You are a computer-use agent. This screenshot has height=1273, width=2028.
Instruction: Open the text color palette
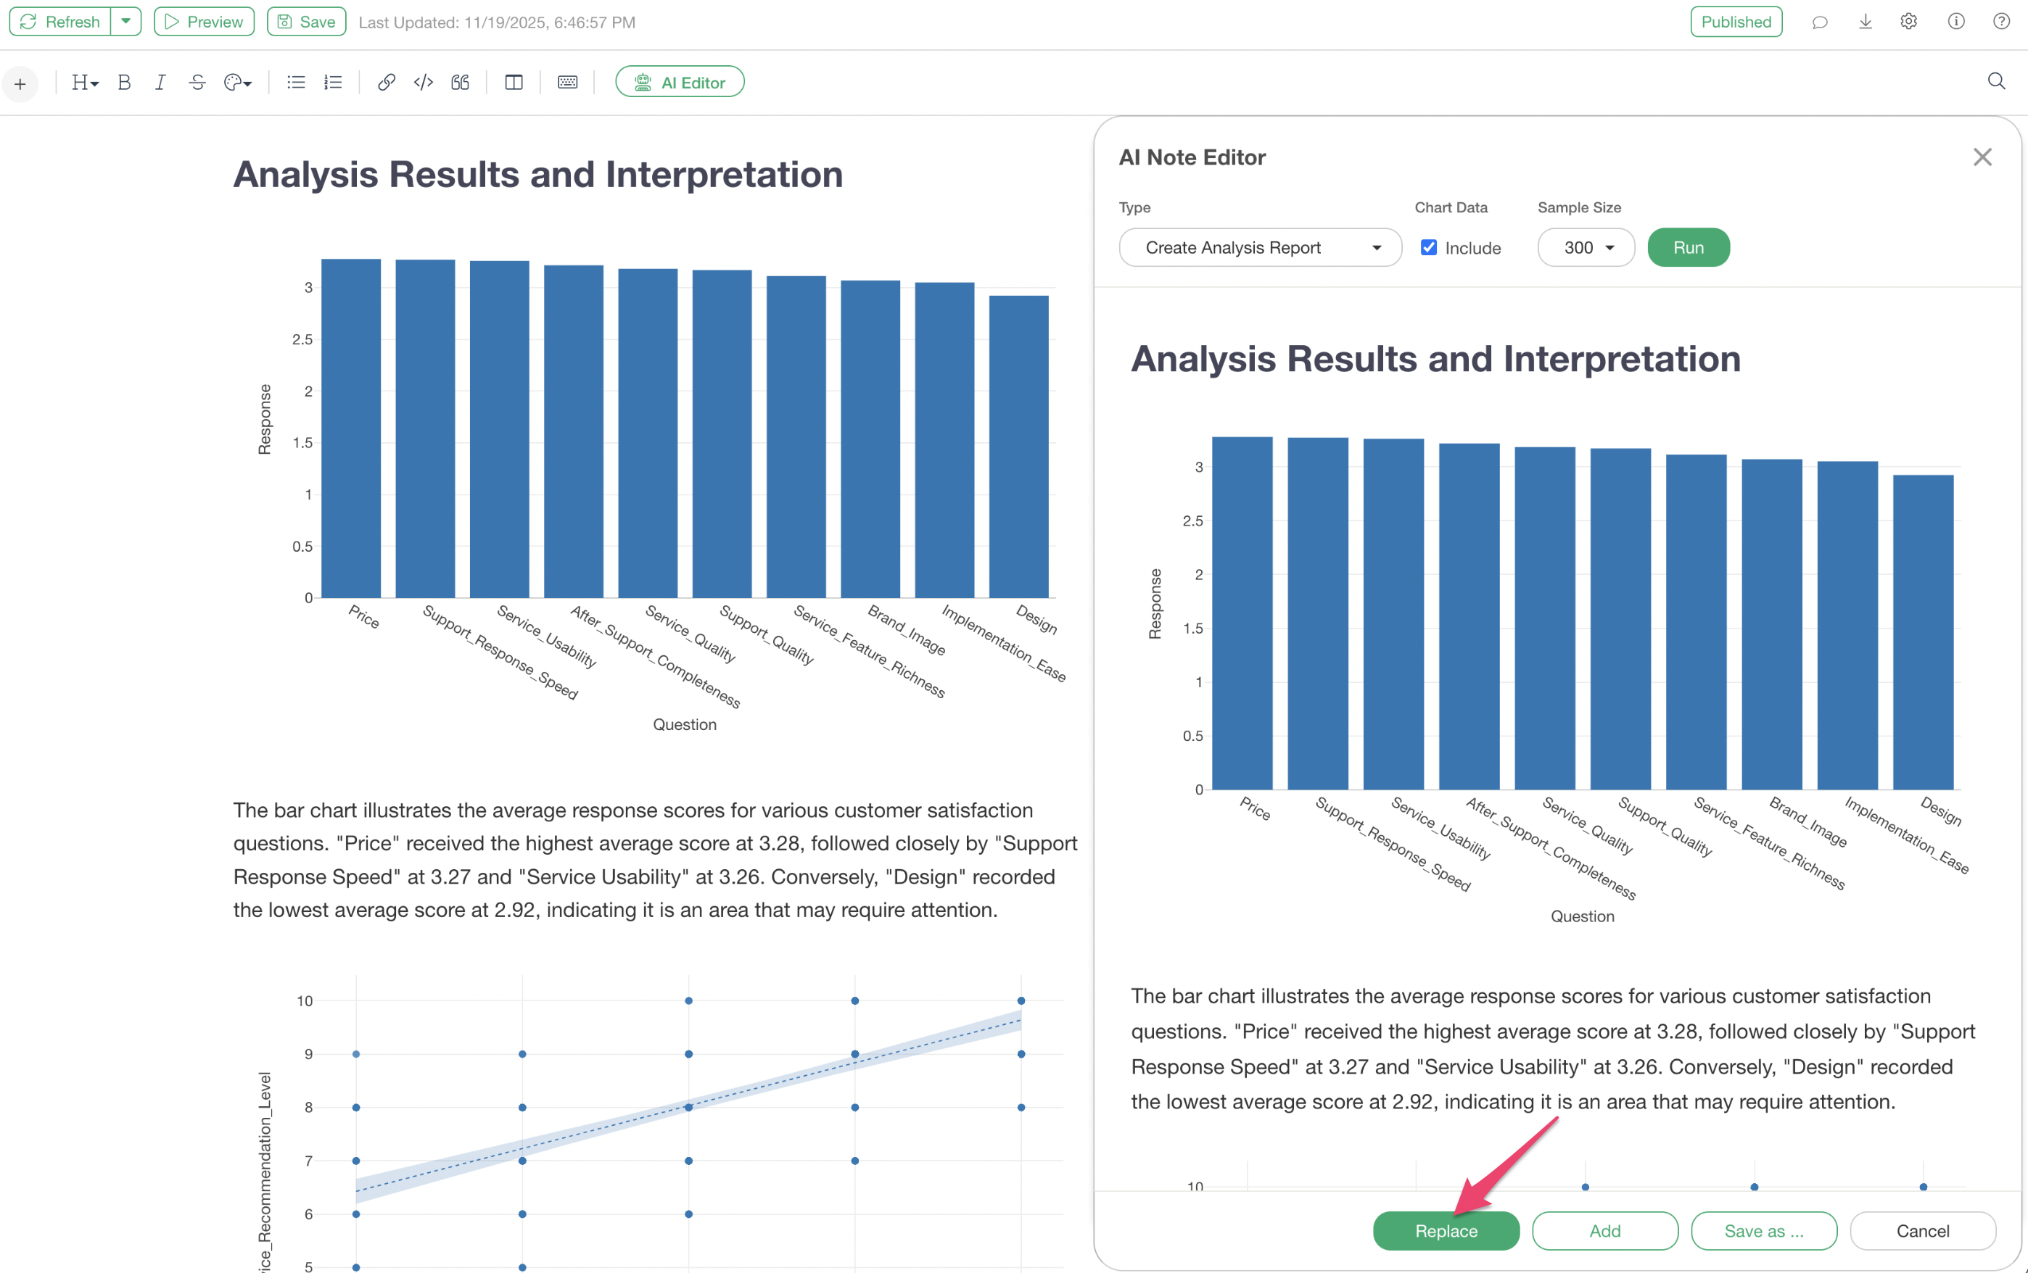tap(237, 83)
